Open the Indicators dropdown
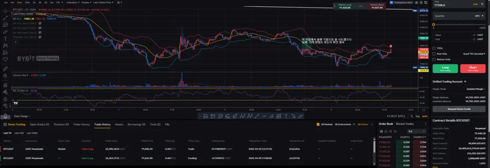This screenshot has width=490, height=168. point(72,2)
